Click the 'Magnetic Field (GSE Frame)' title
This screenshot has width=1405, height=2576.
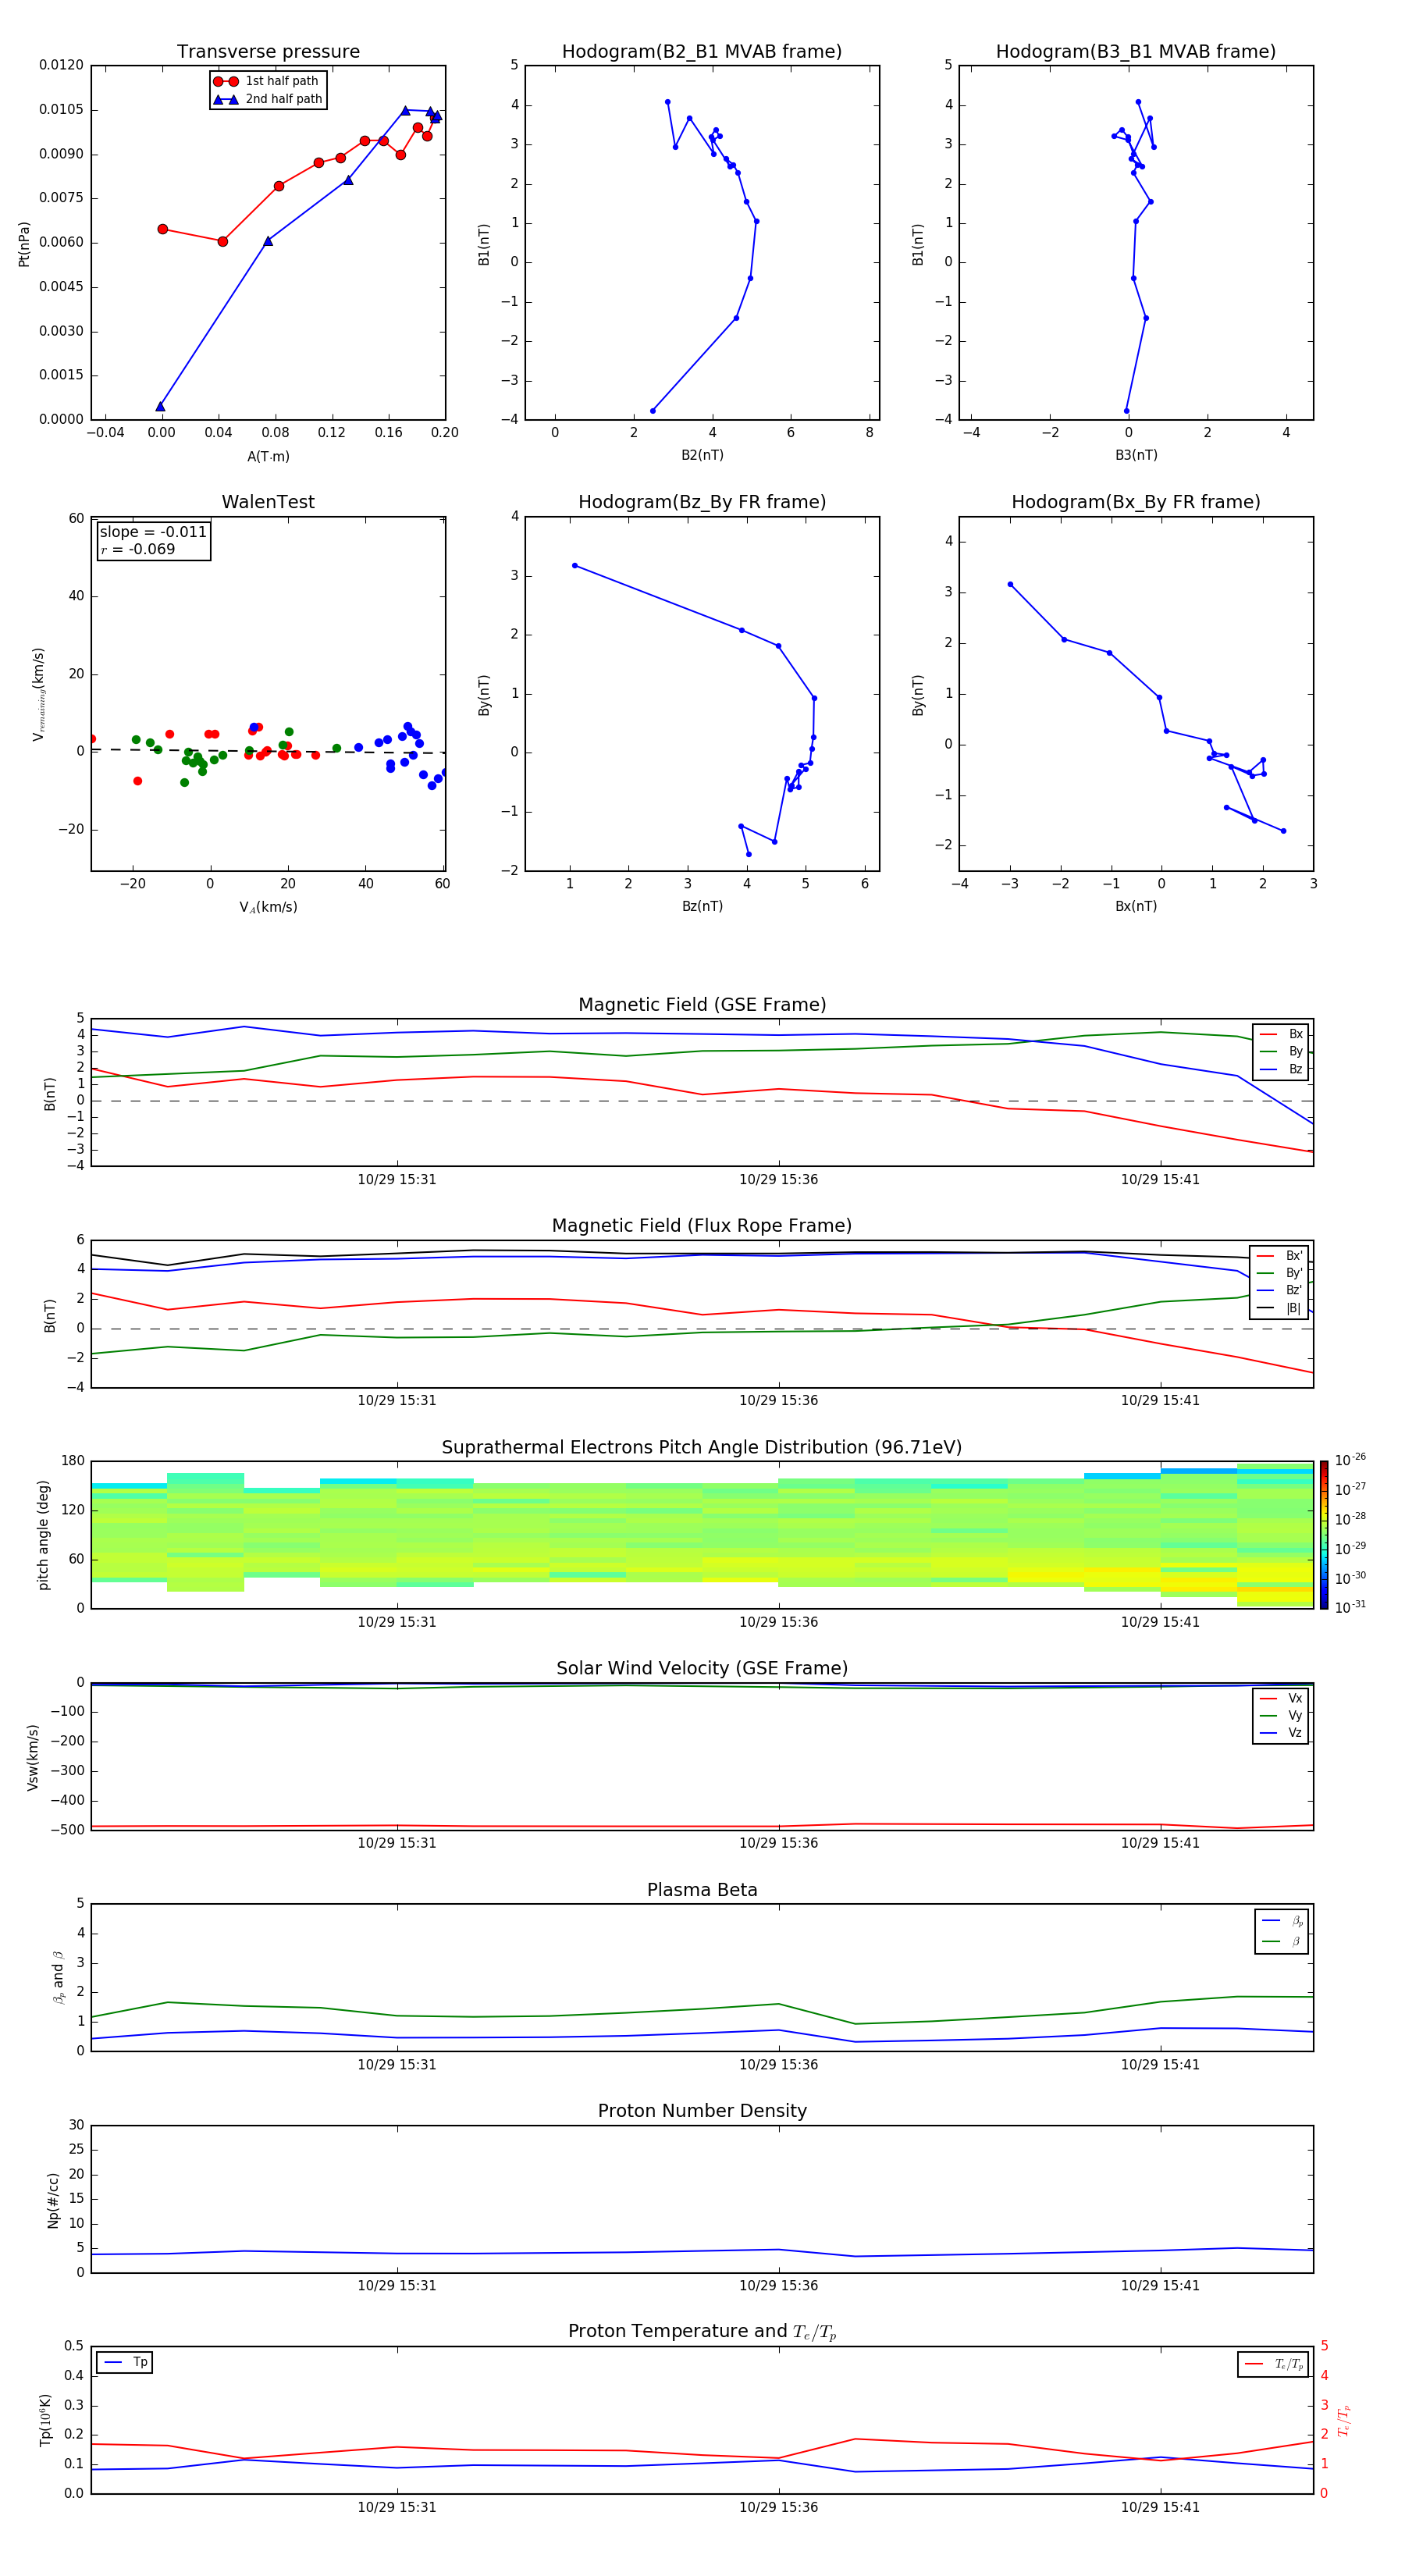click(x=702, y=1005)
